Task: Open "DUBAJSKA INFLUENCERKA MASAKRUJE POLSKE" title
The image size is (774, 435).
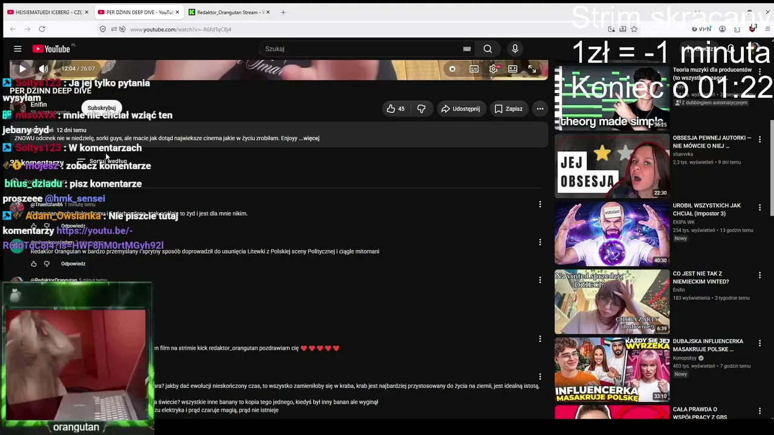Action: (x=708, y=346)
